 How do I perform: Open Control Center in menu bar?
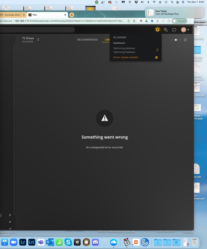tap(178, 2)
